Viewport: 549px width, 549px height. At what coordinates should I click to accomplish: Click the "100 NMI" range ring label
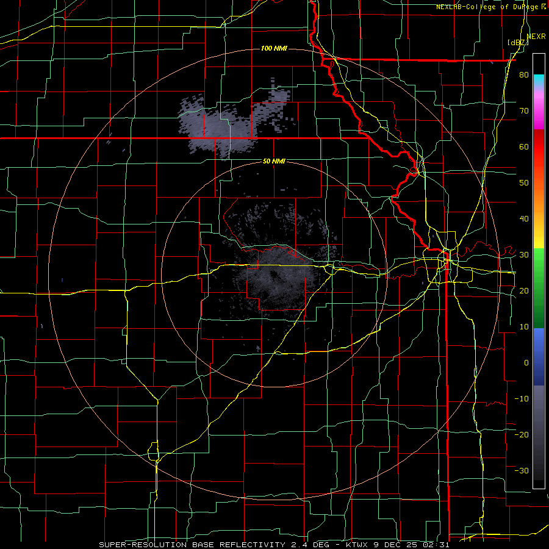[274, 48]
